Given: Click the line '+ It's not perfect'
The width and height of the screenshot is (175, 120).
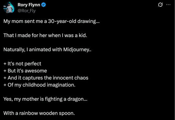Looking at the screenshot, I should (22, 64).
